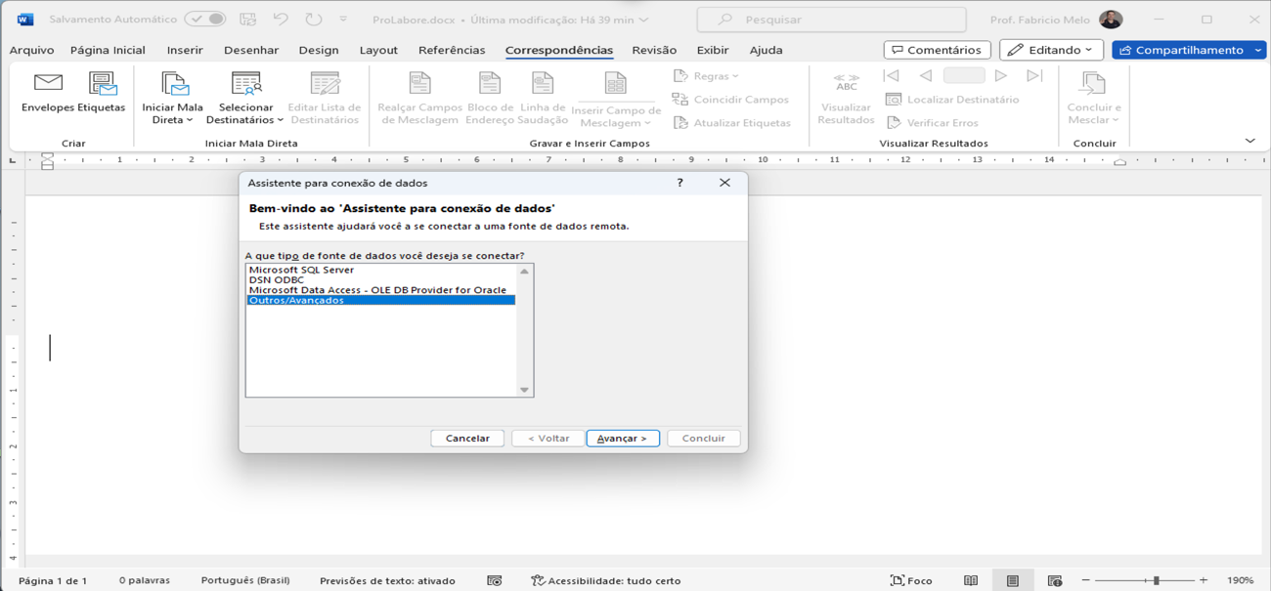
Task: Click the Avançar button
Action: tap(623, 439)
